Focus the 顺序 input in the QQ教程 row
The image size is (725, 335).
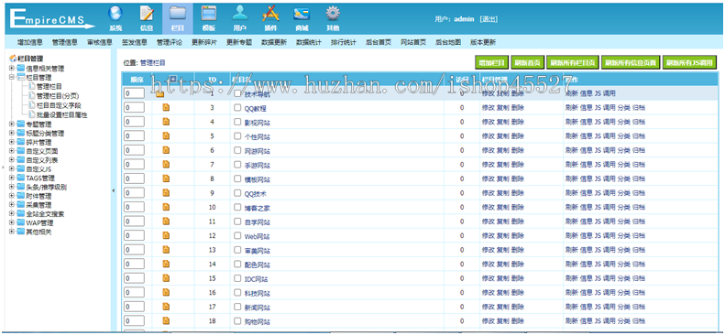coord(134,108)
